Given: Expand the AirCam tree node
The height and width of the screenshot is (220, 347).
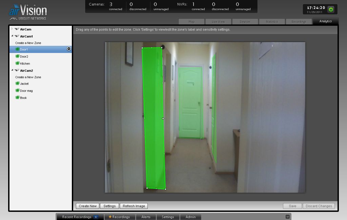Looking at the screenshot, I should [12, 29].
